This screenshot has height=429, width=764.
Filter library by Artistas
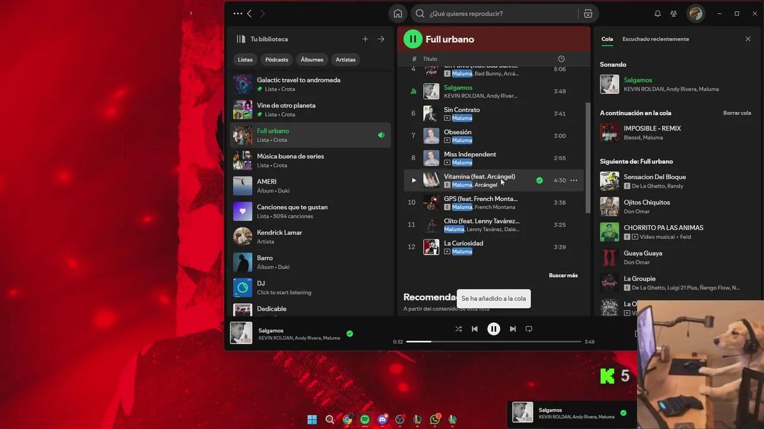point(346,60)
